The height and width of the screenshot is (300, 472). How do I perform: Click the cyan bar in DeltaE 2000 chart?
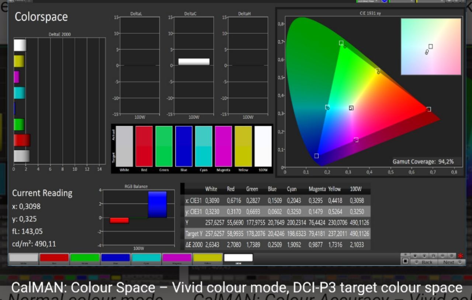(x=20, y=93)
